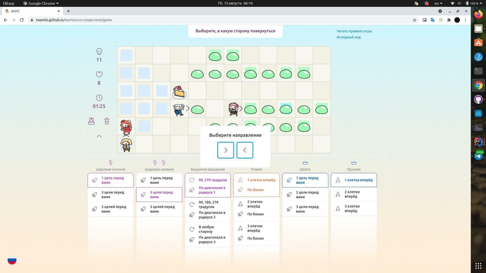Select Шпага level '3 цели перед вами'

point(305,209)
